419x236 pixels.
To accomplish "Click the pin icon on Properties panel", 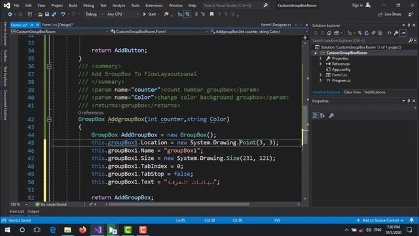I will click(409, 101).
